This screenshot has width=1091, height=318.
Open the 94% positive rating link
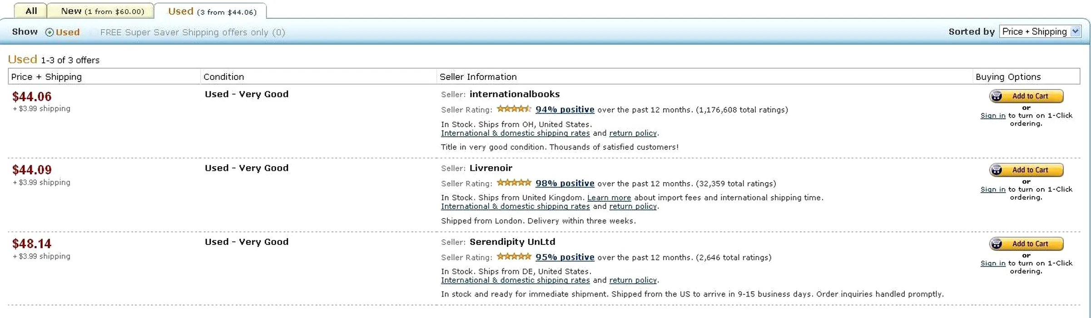tap(565, 109)
